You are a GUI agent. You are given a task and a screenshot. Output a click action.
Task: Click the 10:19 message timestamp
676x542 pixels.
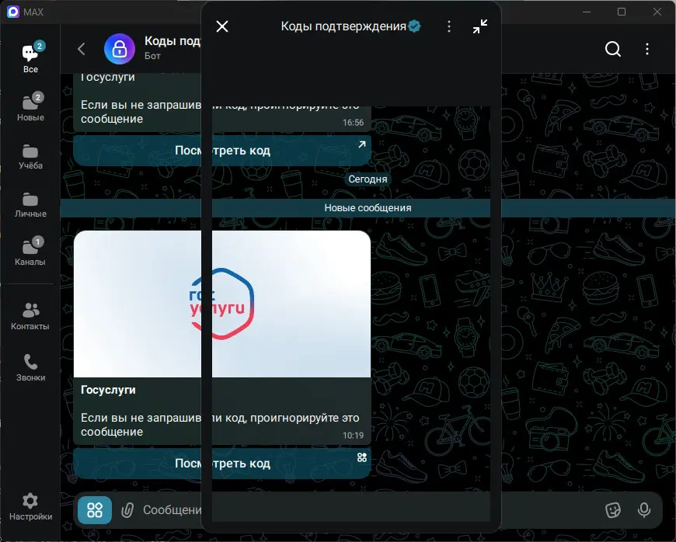(353, 436)
